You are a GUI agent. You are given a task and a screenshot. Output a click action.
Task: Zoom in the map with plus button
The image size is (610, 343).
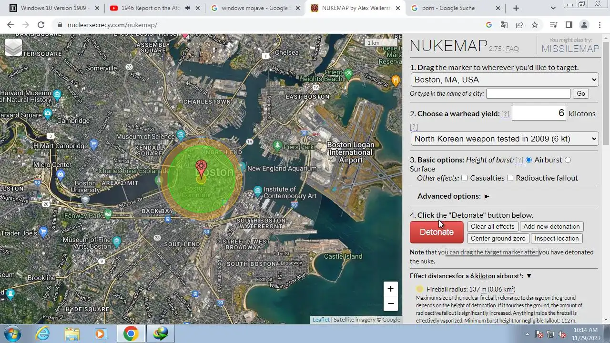(x=390, y=289)
